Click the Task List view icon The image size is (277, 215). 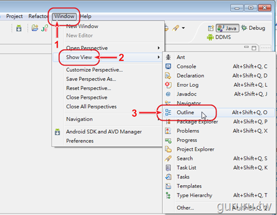tap(168, 167)
